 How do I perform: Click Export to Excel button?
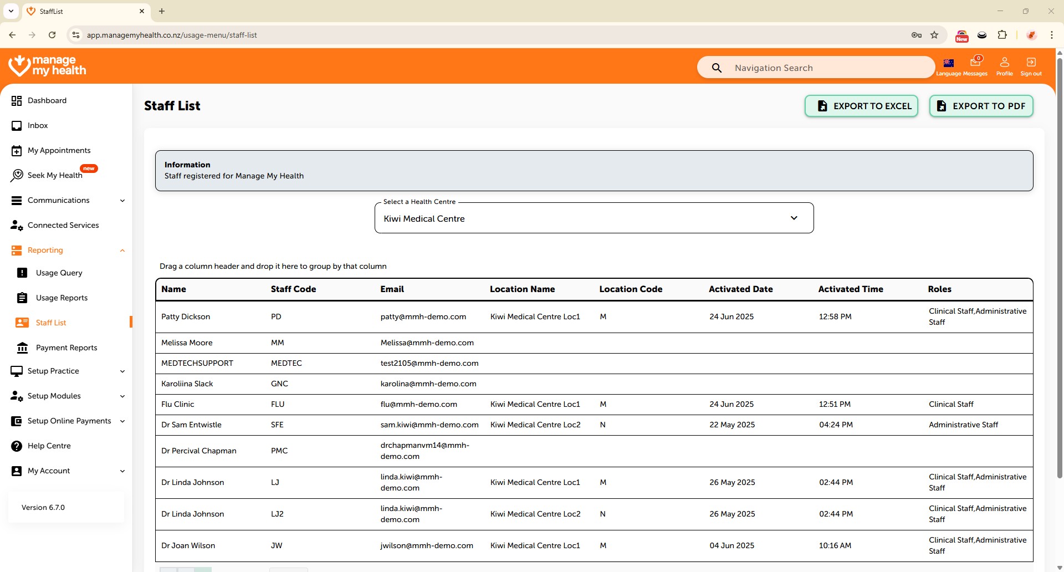(861, 106)
